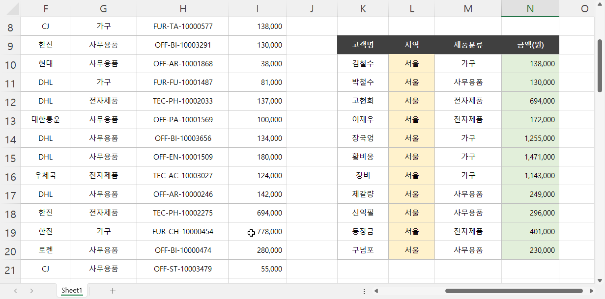The image size is (605, 299).
Task: Select the cell OFF-BI-10003291
Action: 183,45
